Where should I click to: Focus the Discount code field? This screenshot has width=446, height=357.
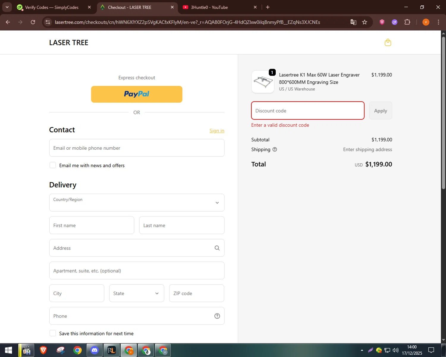(x=308, y=111)
